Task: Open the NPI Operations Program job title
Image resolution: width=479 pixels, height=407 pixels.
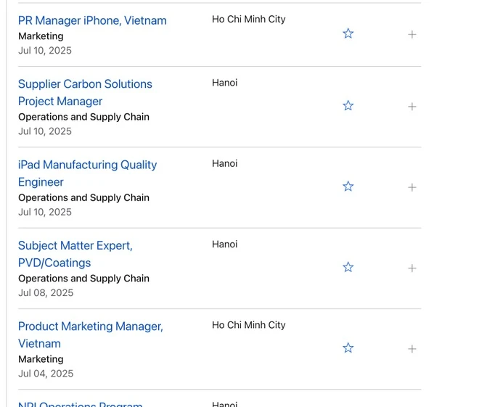Action: point(80,403)
